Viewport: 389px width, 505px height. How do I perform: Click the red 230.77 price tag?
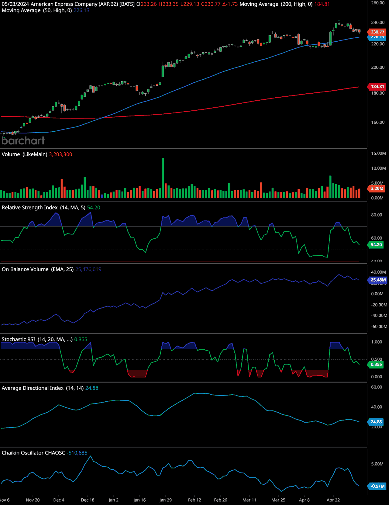[x=377, y=32]
